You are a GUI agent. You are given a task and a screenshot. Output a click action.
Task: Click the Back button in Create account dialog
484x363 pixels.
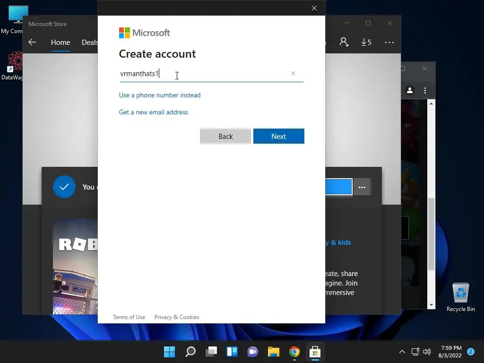(225, 136)
